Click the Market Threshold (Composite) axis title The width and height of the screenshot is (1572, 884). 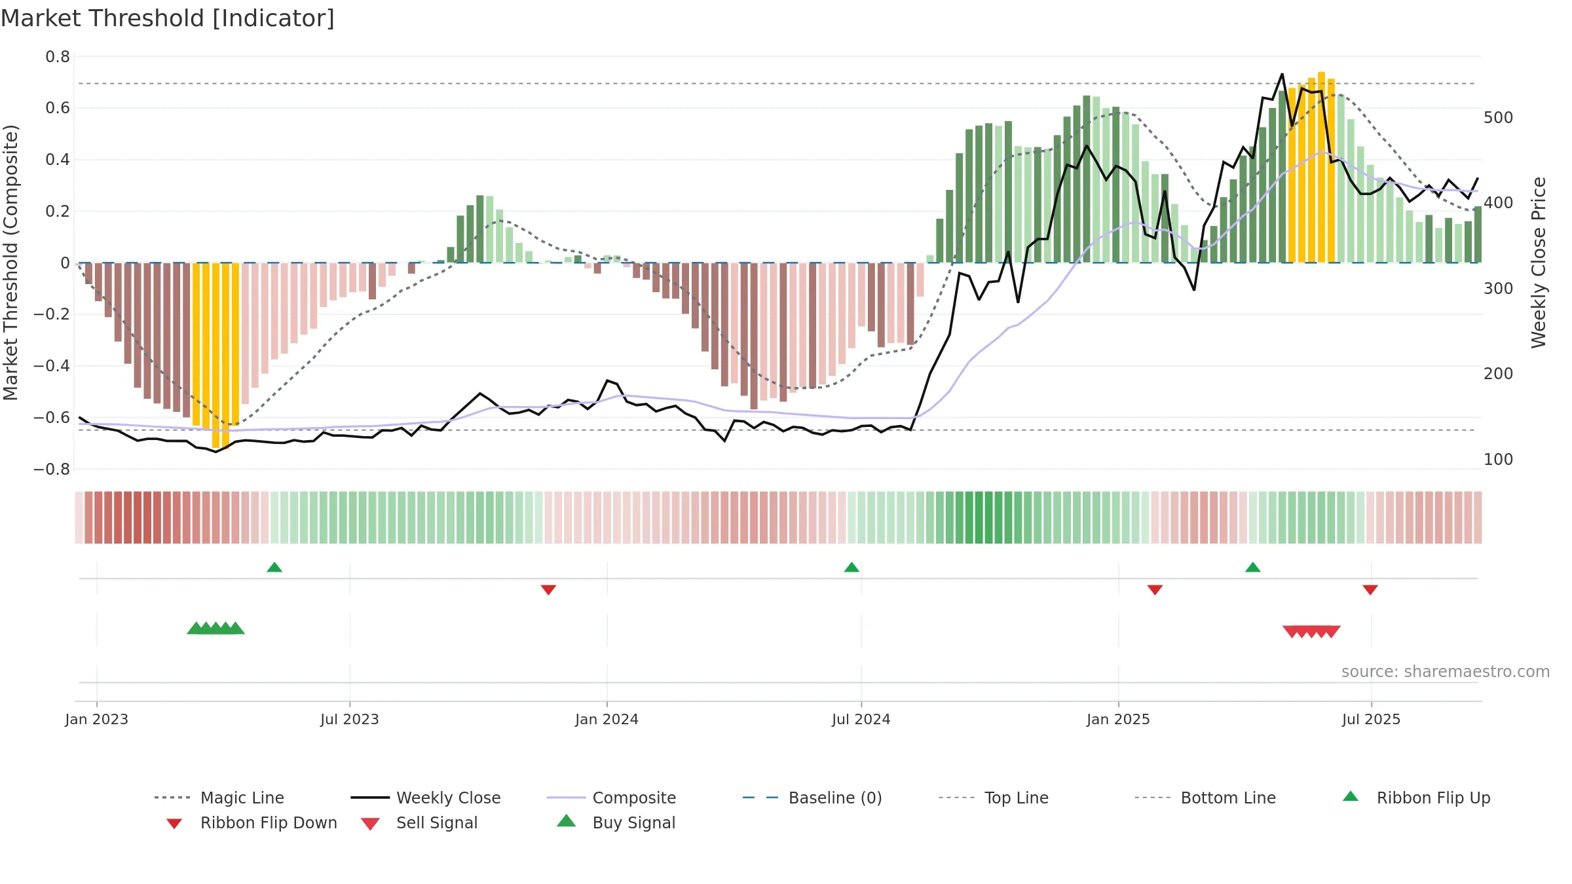[x=10, y=263]
